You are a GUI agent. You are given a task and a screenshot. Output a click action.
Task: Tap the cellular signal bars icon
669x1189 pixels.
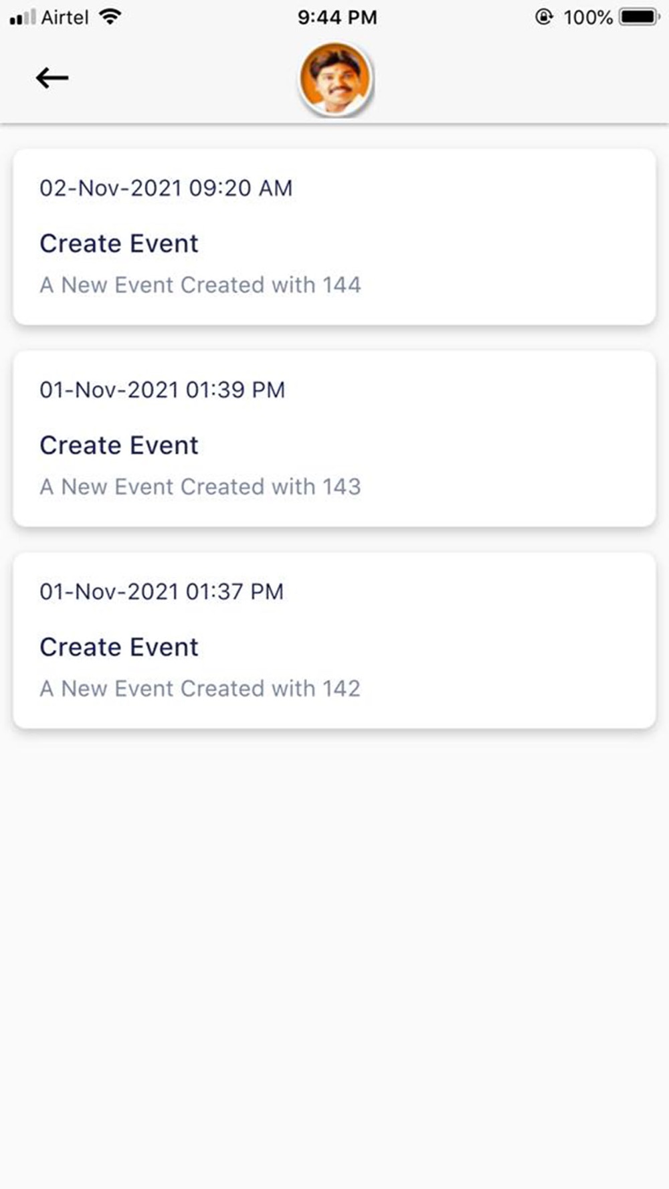click(x=22, y=17)
